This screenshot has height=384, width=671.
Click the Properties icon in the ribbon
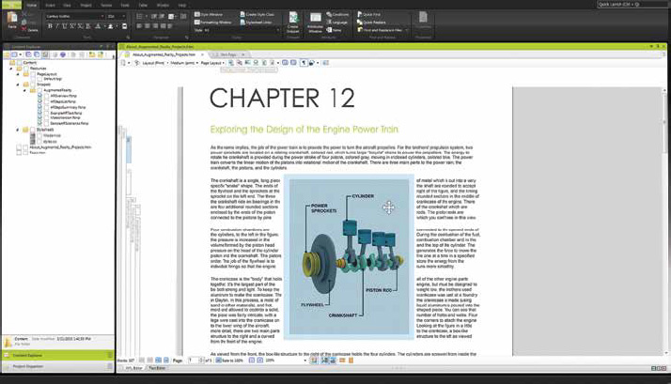tap(423, 18)
